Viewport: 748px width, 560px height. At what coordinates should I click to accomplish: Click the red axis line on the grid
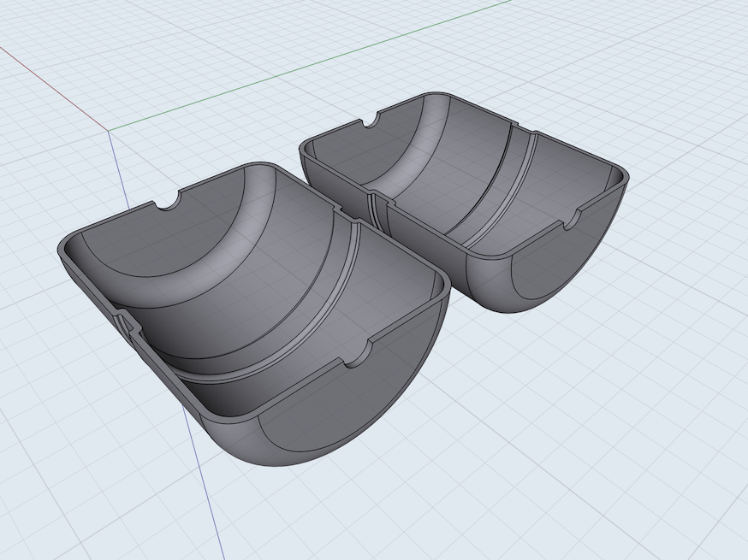(55, 88)
